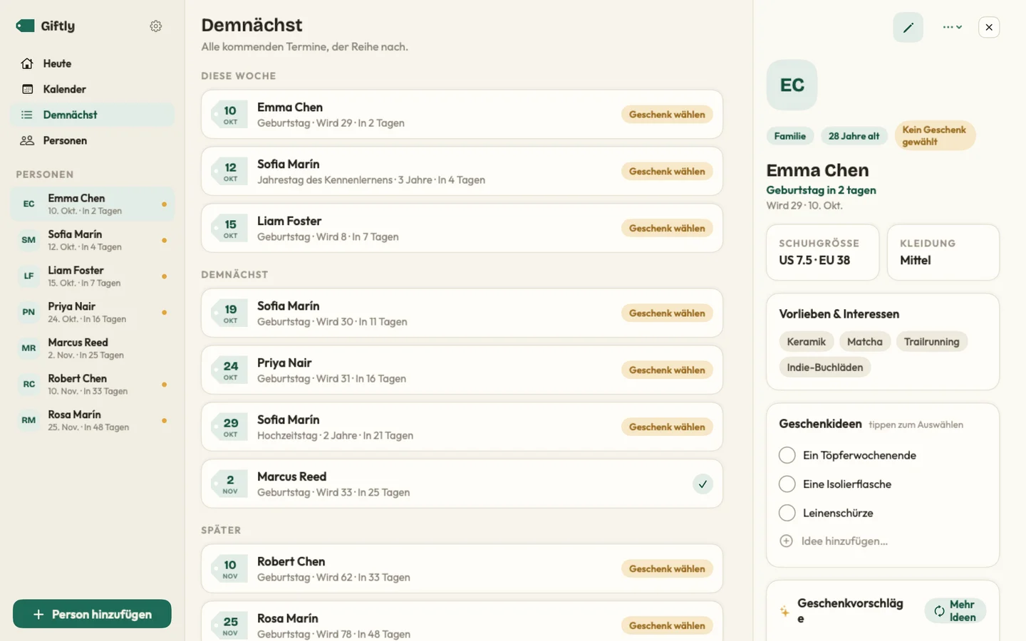The width and height of the screenshot is (1026, 641).
Task: Click the sparkle icon by Geschenkvorschläge
Action: click(x=784, y=611)
